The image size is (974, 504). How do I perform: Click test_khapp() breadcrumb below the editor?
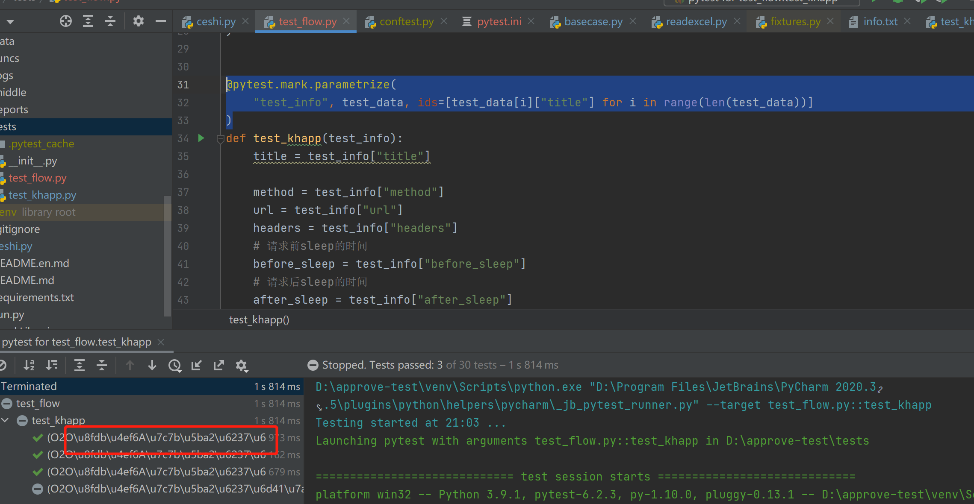pos(259,319)
